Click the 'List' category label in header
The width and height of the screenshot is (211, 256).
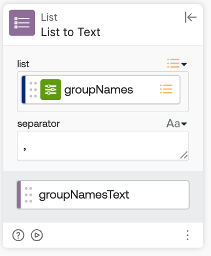(x=49, y=18)
